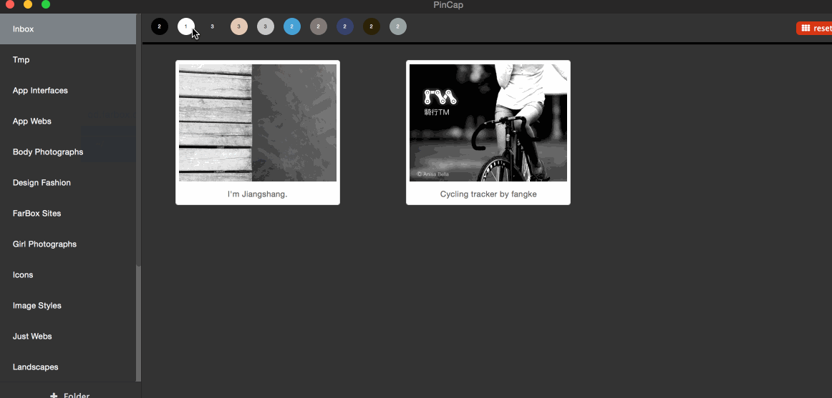
Task: Go to the Body Photographs folder
Action: (68, 152)
